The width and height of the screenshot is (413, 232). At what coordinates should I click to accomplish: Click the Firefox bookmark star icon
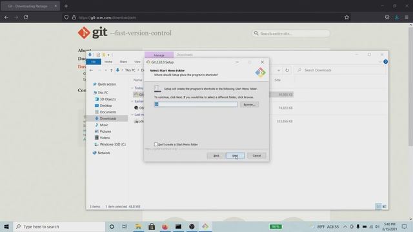pos(347,17)
